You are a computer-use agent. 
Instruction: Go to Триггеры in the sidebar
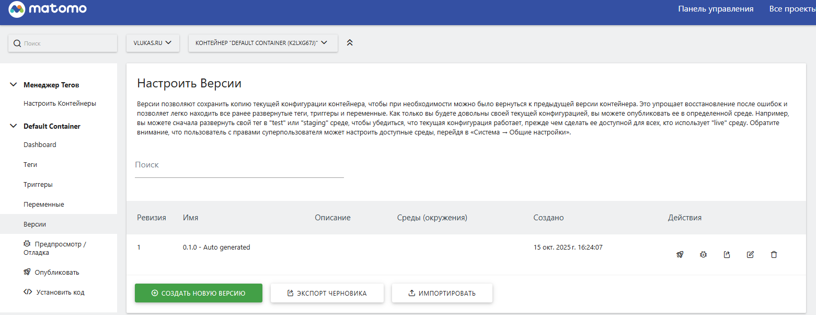coord(38,184)
